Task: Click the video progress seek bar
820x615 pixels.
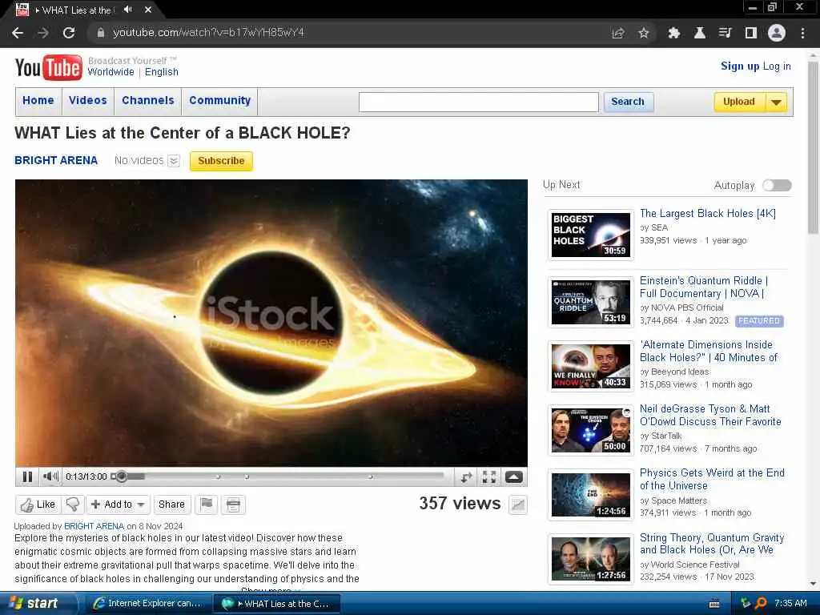Action: pyautogui.click(x=279, y=476)
